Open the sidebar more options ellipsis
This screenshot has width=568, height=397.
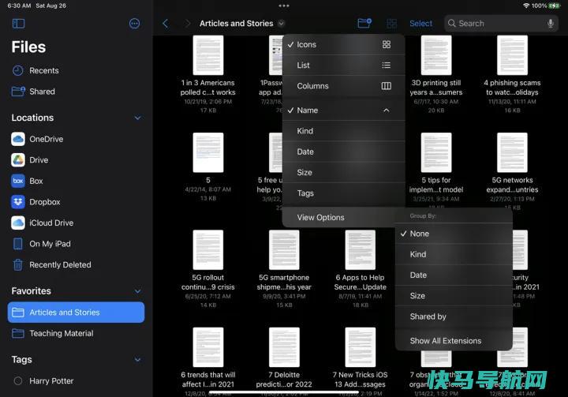(134, 24)
